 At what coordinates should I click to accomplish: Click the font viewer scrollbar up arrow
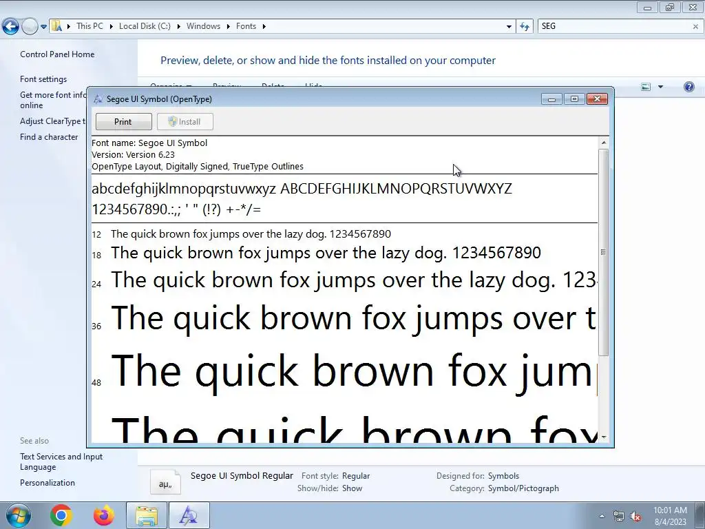pos(603,143)
